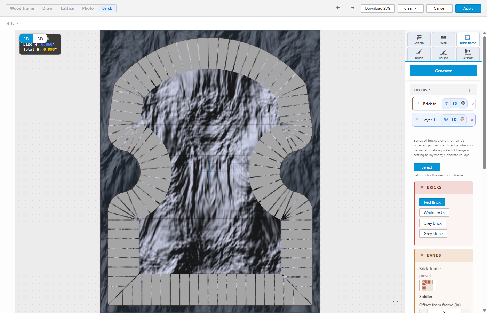Click the Generate button
The width and height of the screenshot is (487, 313).
pyautogui.click(x=444, y=71)
